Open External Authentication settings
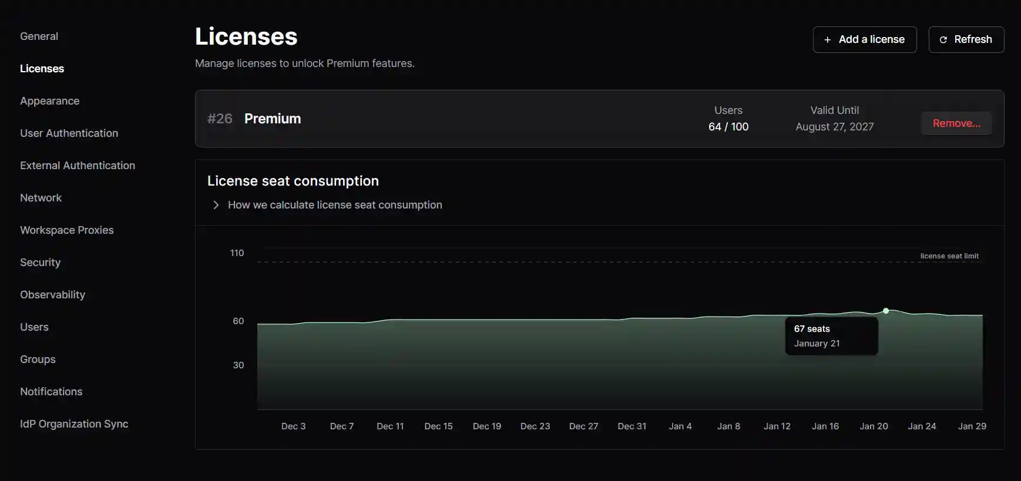 [x=78, y=166]
